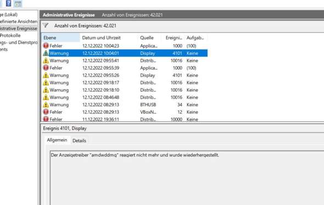Image resolution: width=324 pixels, height=205 pixels.
Task: Click the BTHUSB source cell
Action: tap(148, 104)
